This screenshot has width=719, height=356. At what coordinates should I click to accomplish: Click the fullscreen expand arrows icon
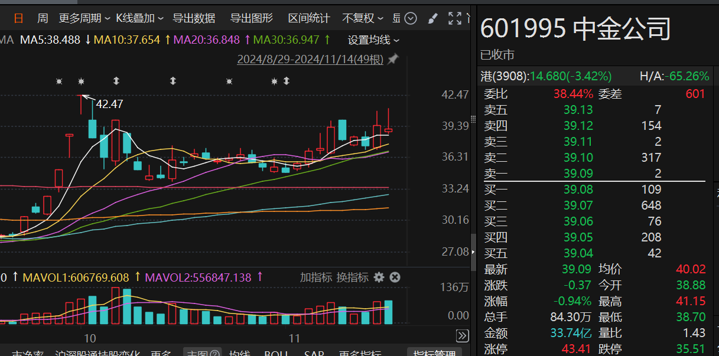click(x=454, y=18)
